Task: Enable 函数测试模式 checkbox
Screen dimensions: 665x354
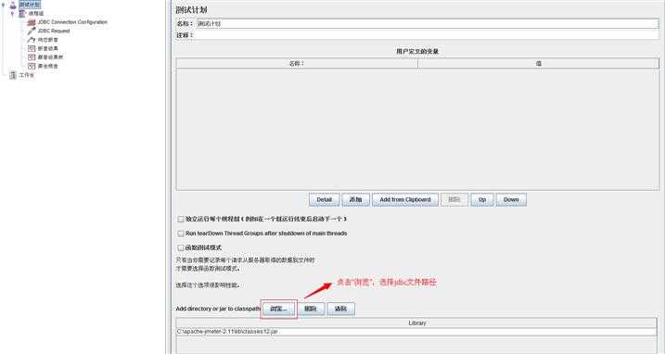Action: [x=181, y=247]
